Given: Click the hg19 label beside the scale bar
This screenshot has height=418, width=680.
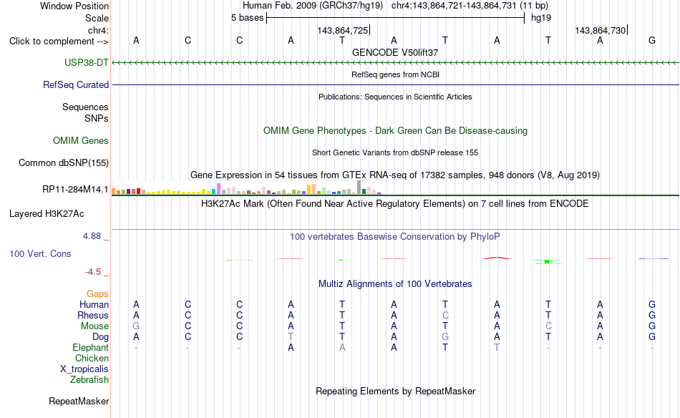Looking at the screenshot, I should pyautogui.click(x=541, y=18).
